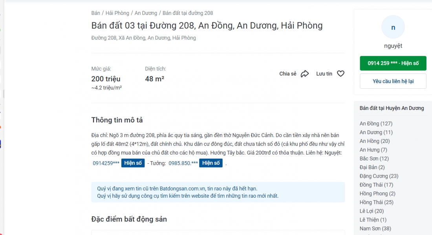
Task: Show Nguyệt's hidden number in description
Action: [x=133, y=163]
